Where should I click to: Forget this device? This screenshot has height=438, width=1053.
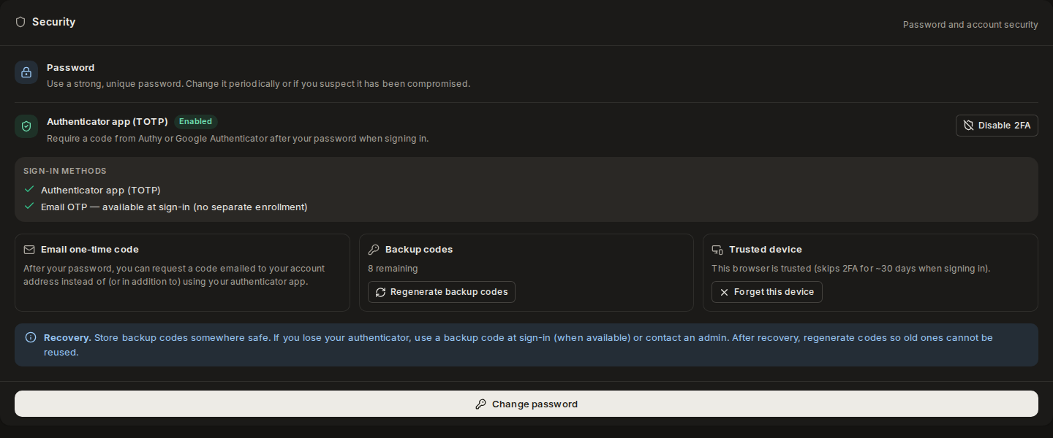tap(767, 292)
